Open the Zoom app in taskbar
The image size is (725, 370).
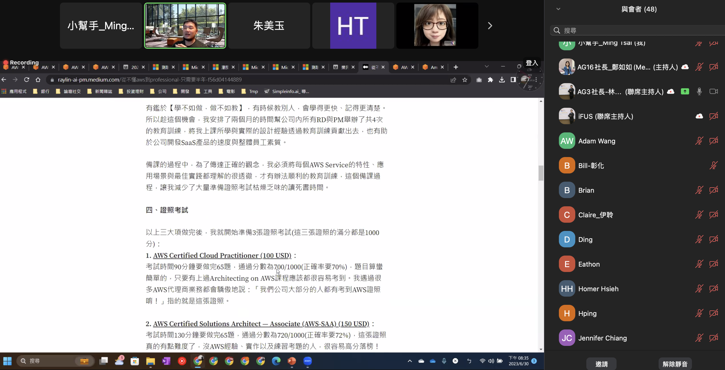point(308,361)
